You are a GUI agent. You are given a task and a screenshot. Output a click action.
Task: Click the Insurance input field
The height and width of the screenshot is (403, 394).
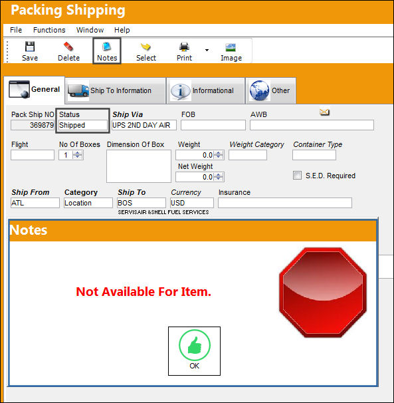click(285, 203)
